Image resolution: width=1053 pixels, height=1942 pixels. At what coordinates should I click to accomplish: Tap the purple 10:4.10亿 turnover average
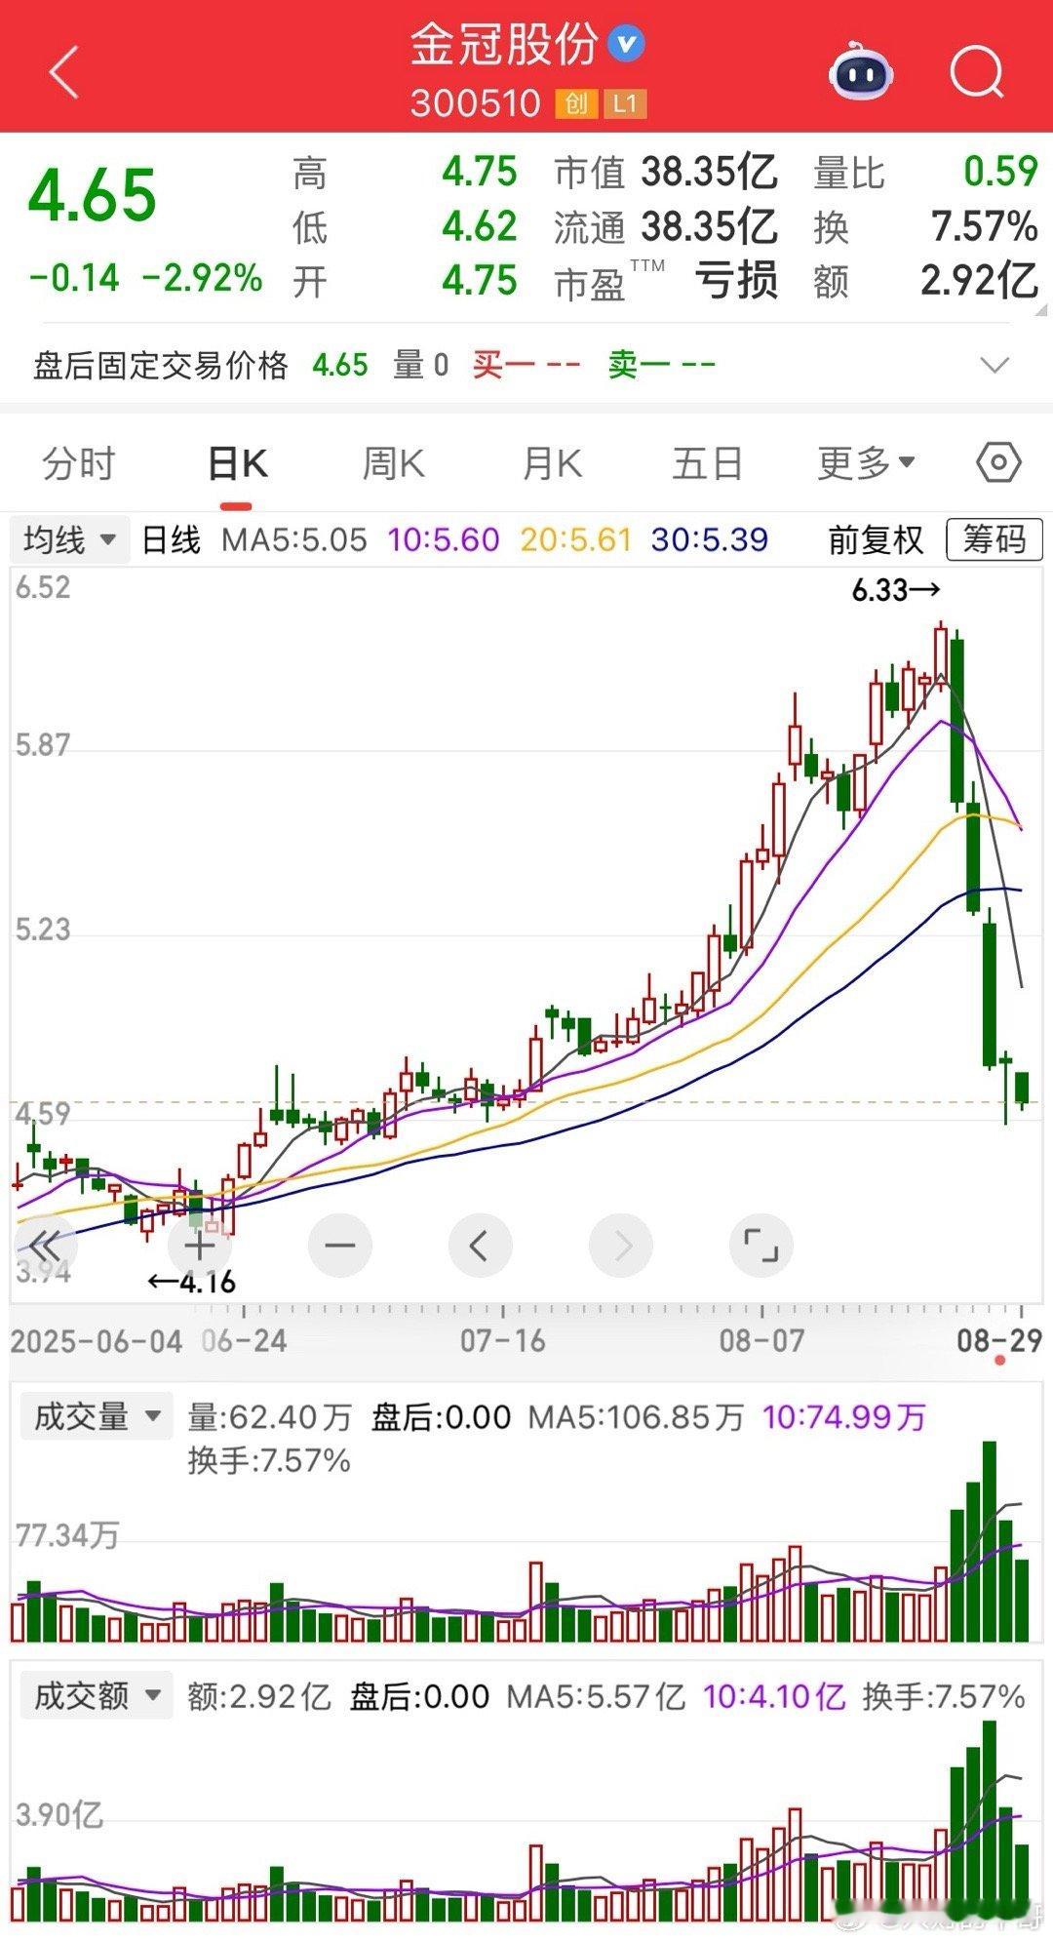click(774, 1696)
